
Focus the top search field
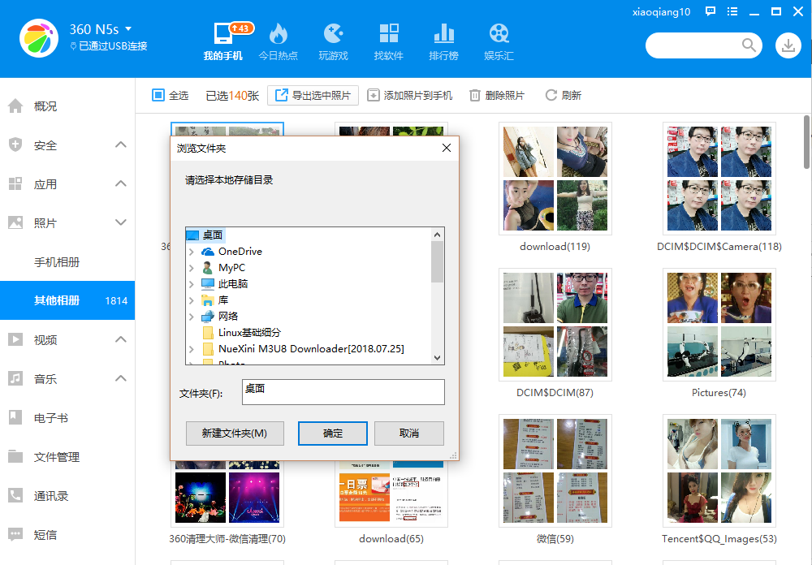[x=694, y=45]
